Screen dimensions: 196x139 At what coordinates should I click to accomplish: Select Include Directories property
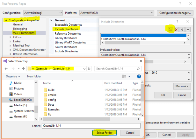pyautogui.click(x=66, y=29)
